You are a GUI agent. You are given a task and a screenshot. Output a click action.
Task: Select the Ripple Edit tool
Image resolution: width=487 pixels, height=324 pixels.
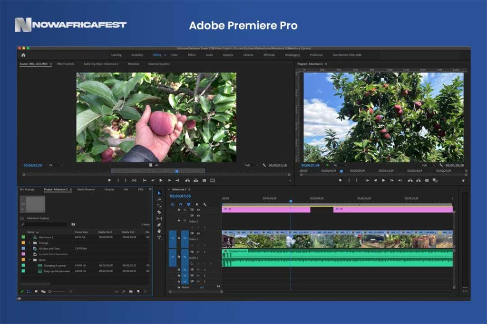point(159,206)
